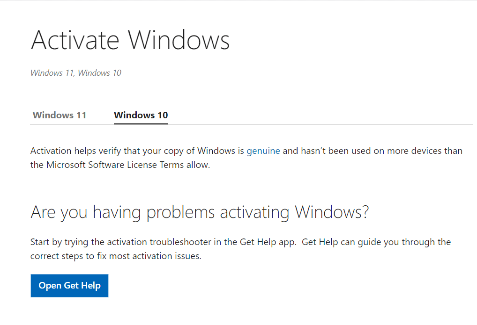
Task: Click the Get Help app text
Action: click(x=268, y=242)
